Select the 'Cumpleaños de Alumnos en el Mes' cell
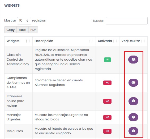 [x=19, y=83]
